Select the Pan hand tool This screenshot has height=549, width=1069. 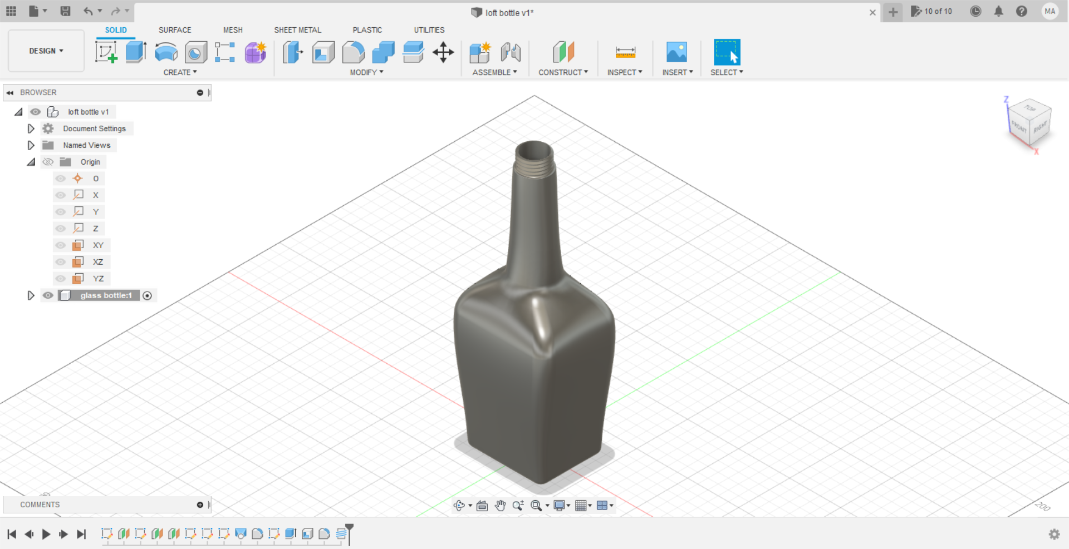tap(501, 506)
